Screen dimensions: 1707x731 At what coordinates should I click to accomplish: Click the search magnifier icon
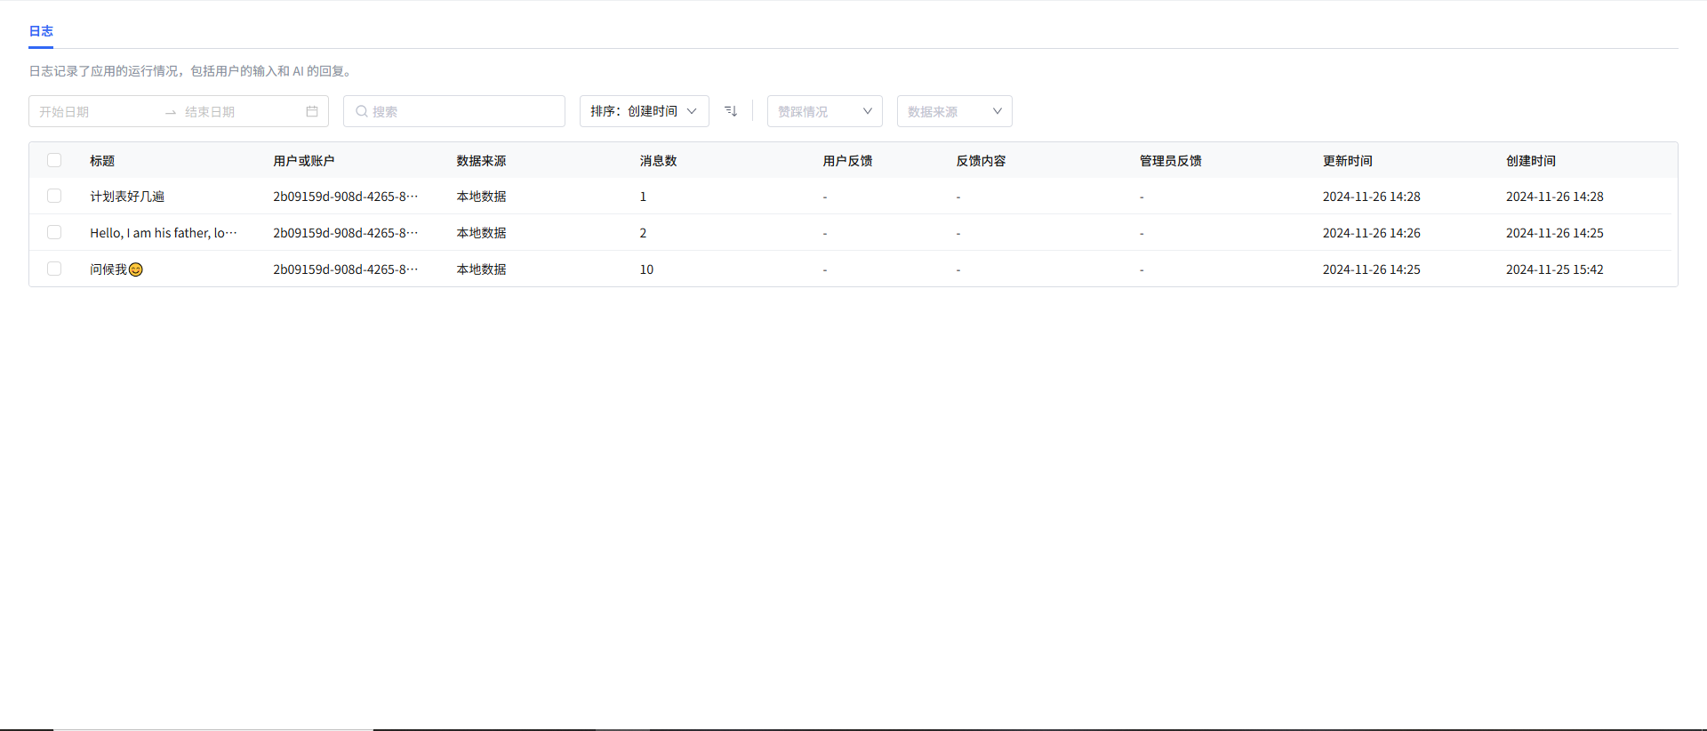tap(362, 111)
